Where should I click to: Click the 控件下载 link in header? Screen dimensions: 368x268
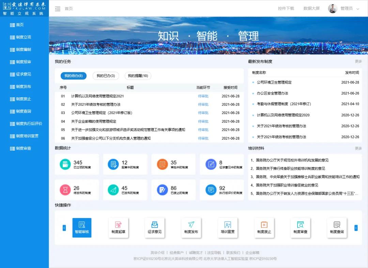point(286,9)
